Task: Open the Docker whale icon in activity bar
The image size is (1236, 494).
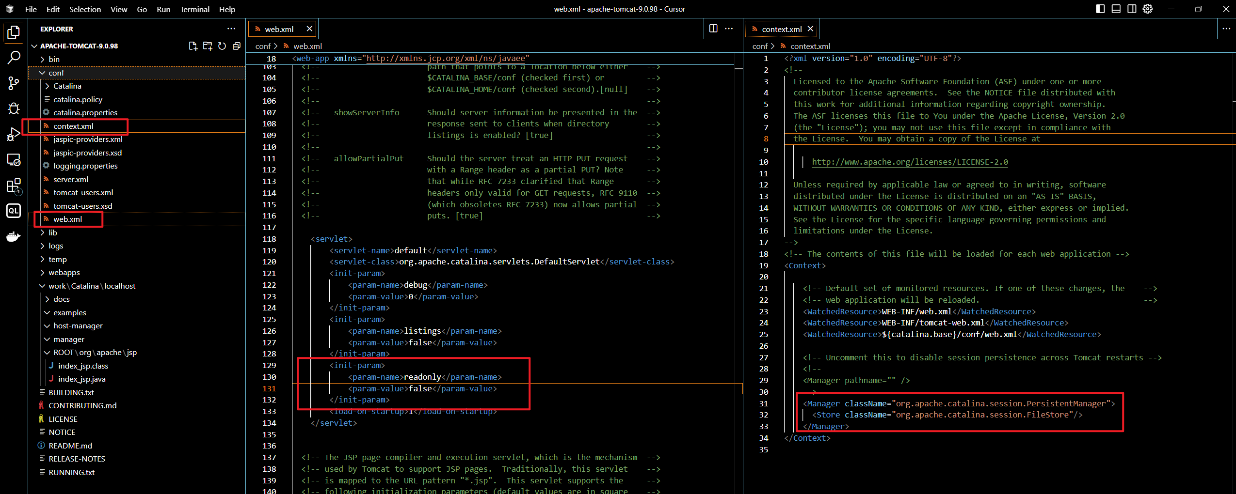Action: pyautogui.click(x=14, y=237)
